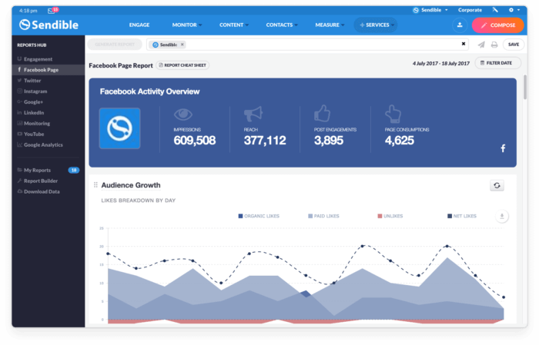Refresh the Audience Growth chart

(497, 185)
